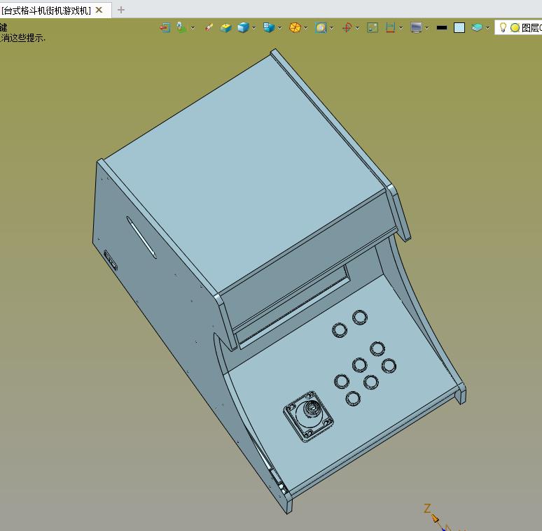Open the view-orientation cube dropdown arrow
Viewport: 542px width, 531px height.
pyautogui.click(x=279, y=28)
